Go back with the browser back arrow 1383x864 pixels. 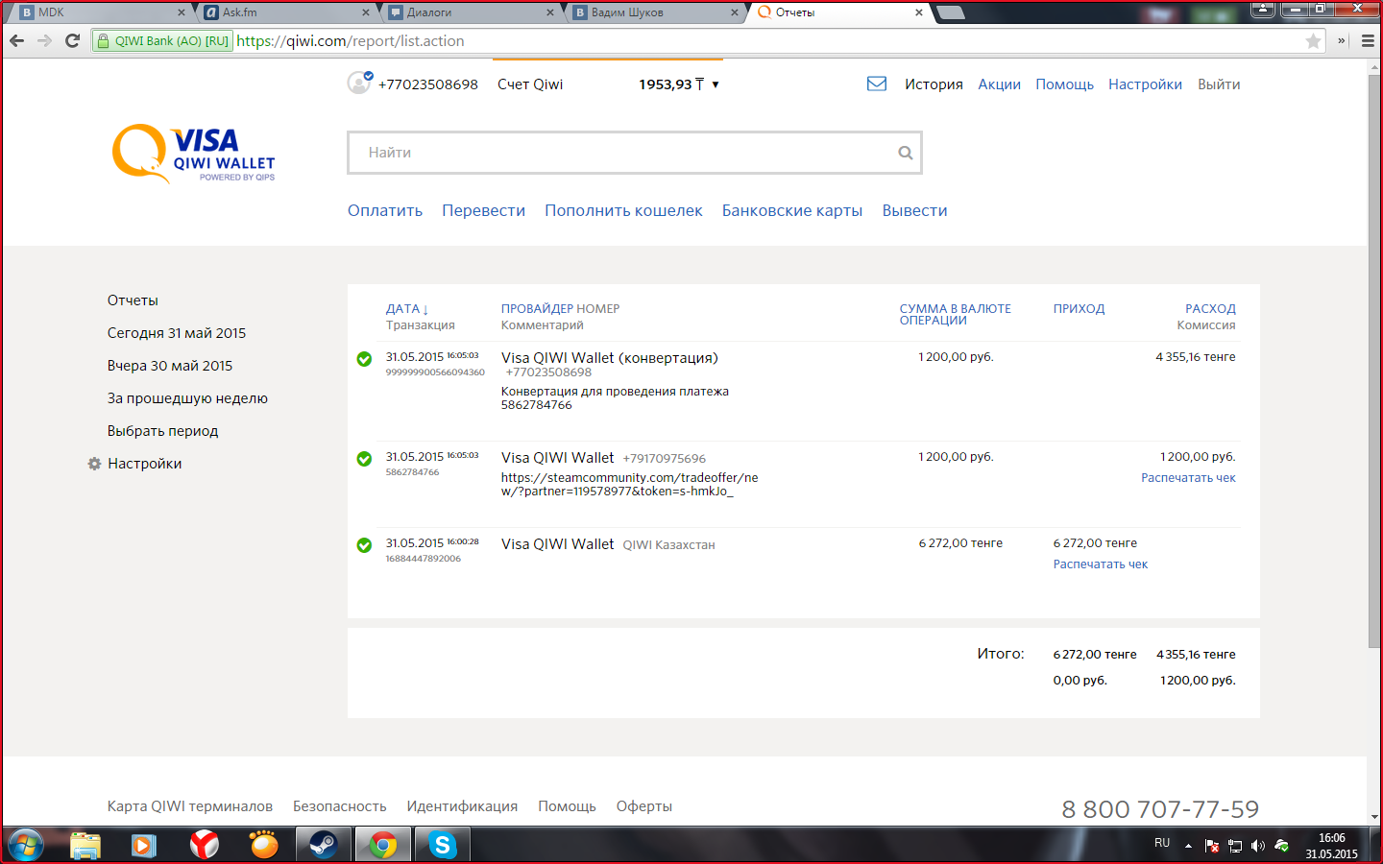coord(16,40)
